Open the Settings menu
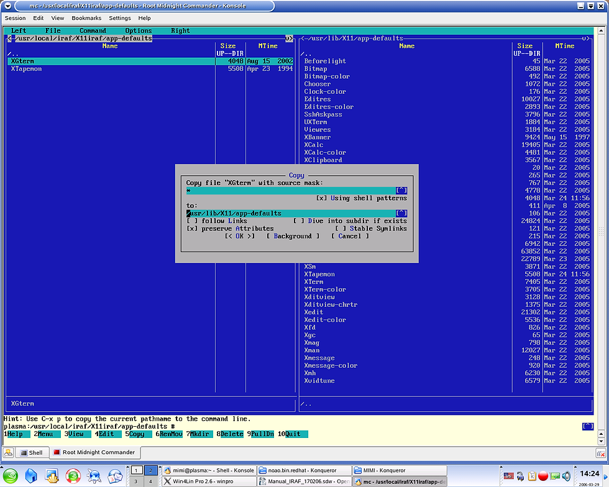609x487 pixels. click(119, 18)
